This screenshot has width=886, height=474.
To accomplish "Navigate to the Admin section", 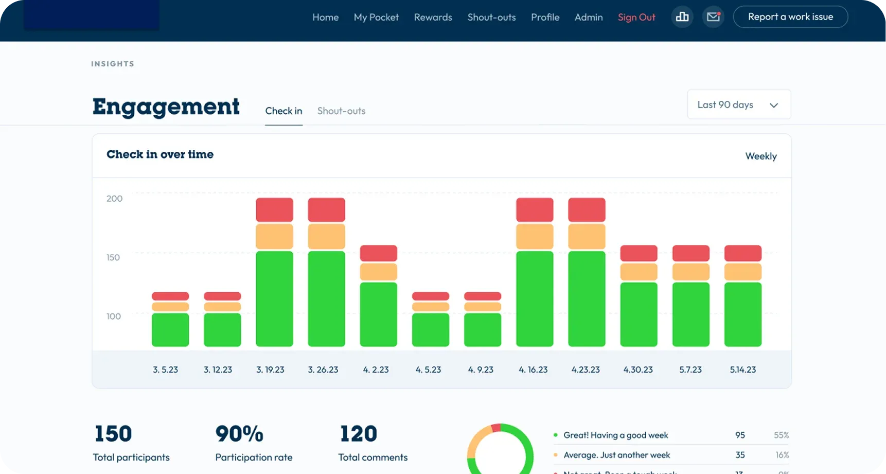I will tap(588, 17).
